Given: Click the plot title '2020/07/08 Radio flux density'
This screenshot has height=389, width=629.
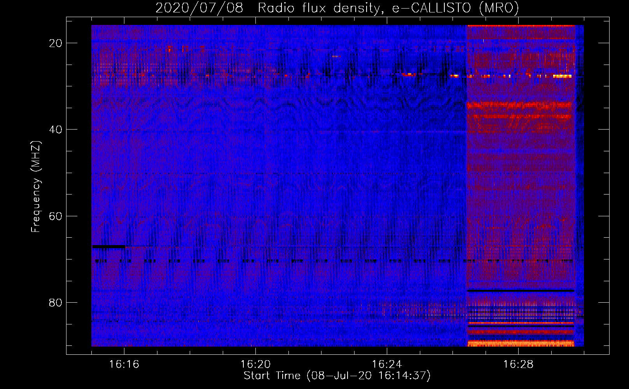Looking at the screenshot, I should pos(337,8).
